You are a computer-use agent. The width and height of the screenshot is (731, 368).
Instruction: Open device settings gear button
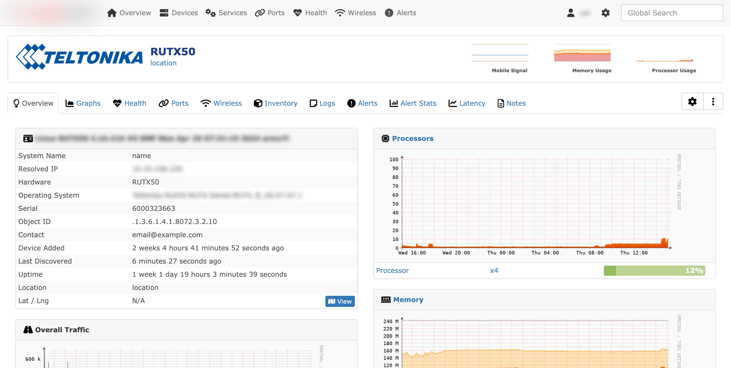click(x=692, y=101)
